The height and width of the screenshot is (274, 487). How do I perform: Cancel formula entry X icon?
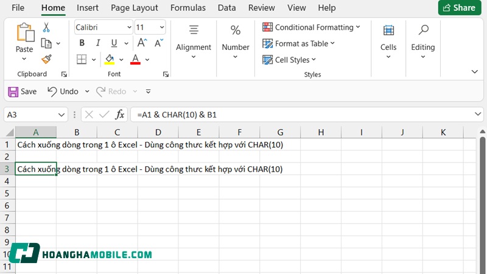tap(89, 115)
